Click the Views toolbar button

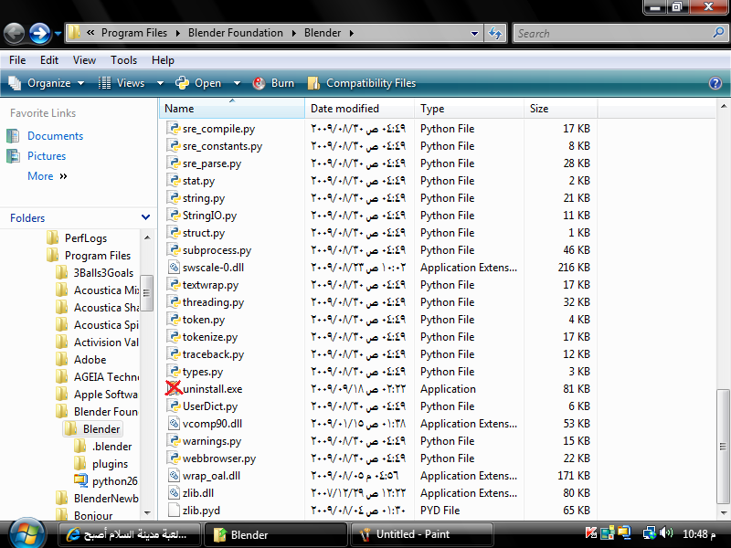[122, 83]
